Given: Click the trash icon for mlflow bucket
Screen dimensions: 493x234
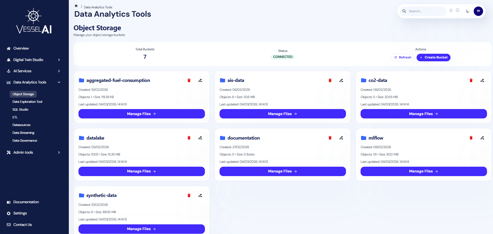Looking at the screenshot, I should [471, 138].
